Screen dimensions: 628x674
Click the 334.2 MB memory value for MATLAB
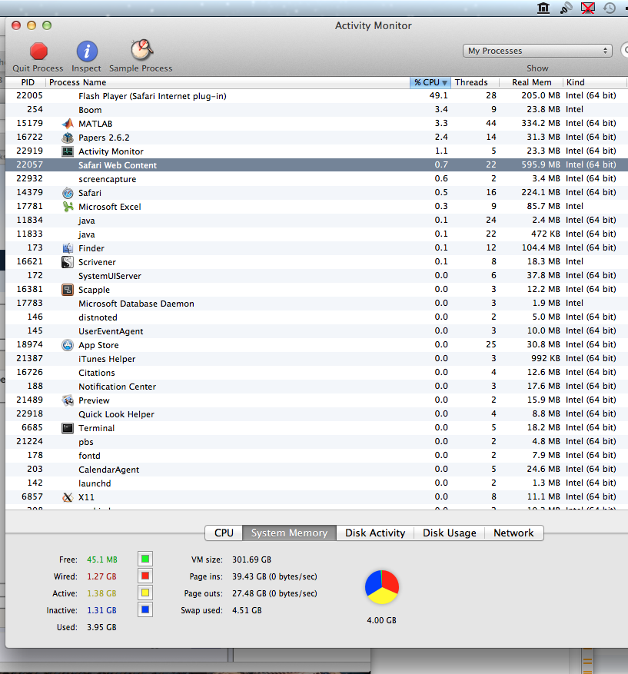point(540,124)
